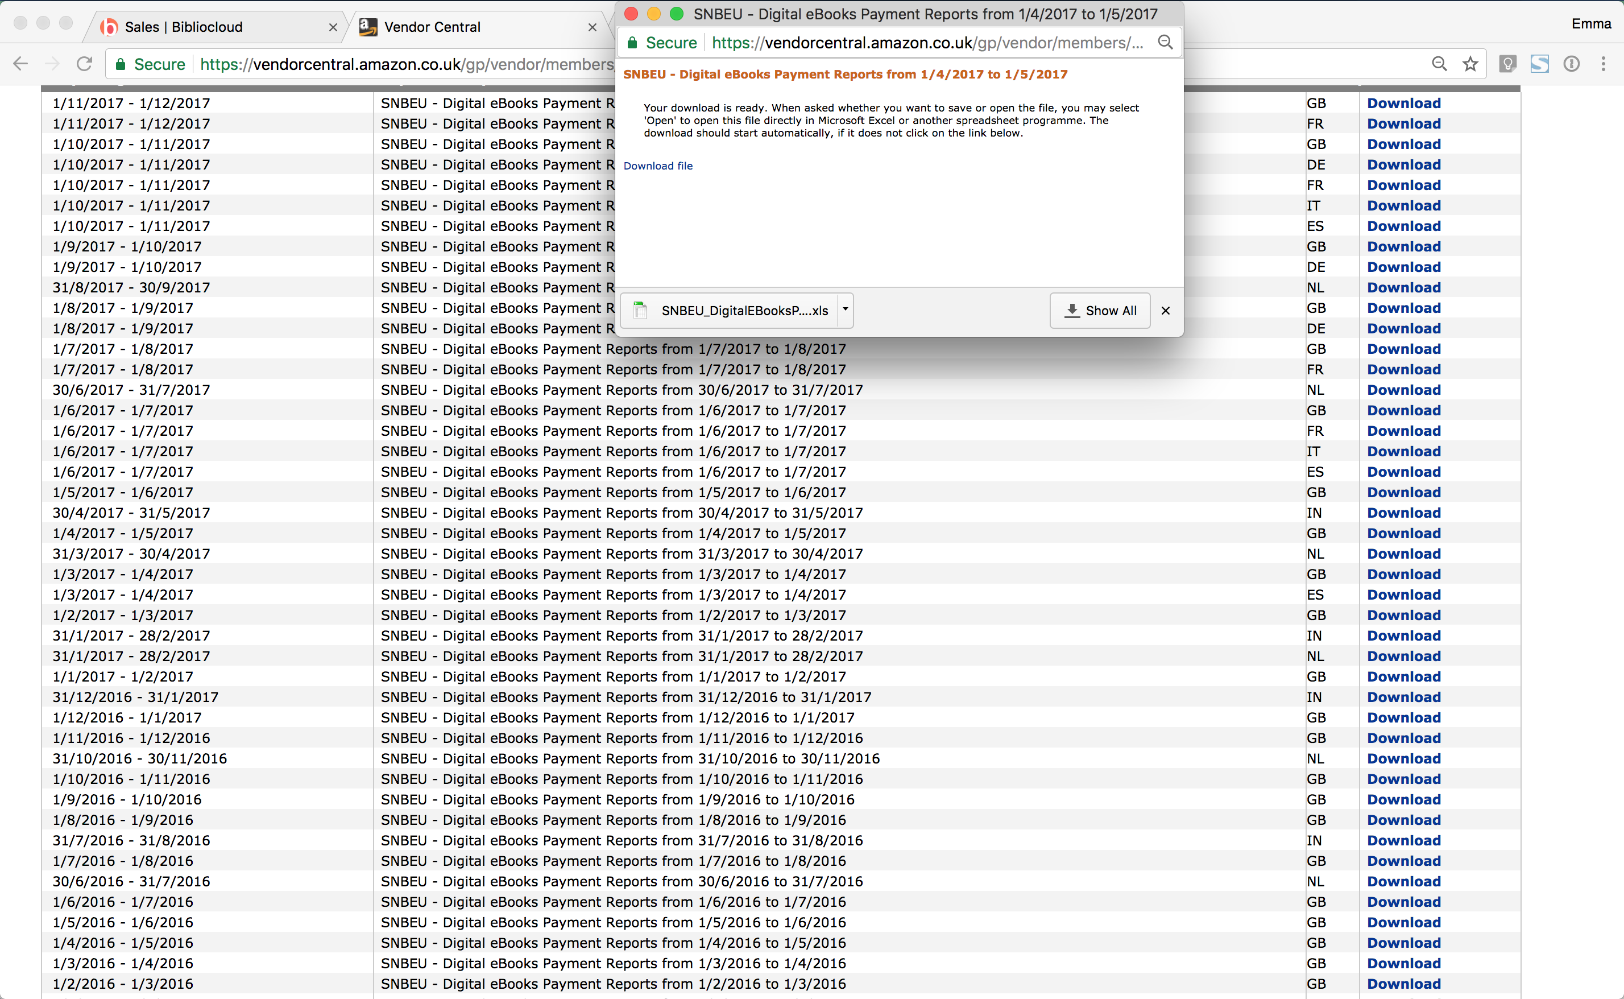
Task: Click the blue extension icon in toolbar
Action: tap(1539, 64)
